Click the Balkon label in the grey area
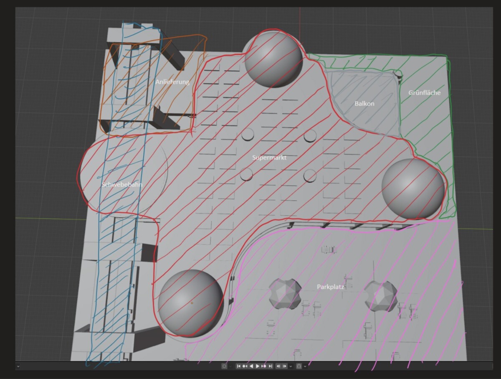Viewport: 501px width, 379px height. tap(364, 103)
